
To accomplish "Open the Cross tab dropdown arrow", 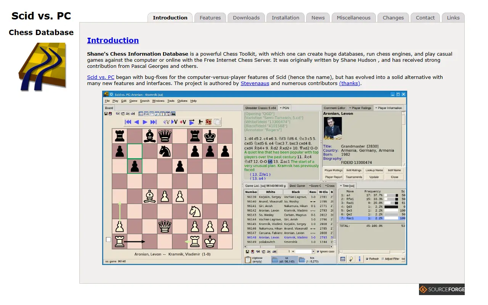I will (326, 186).
